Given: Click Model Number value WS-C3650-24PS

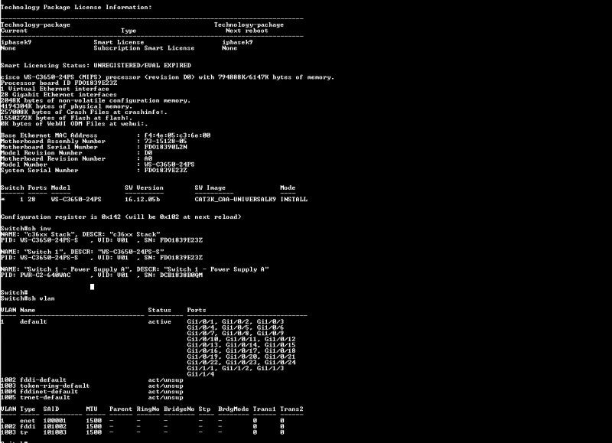Looking at the screenshot, I should coord(169,164).
